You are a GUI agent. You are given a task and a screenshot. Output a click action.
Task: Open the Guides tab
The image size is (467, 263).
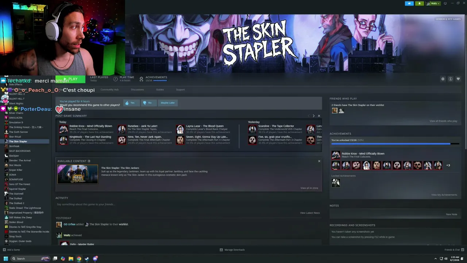tap(160, 89)
